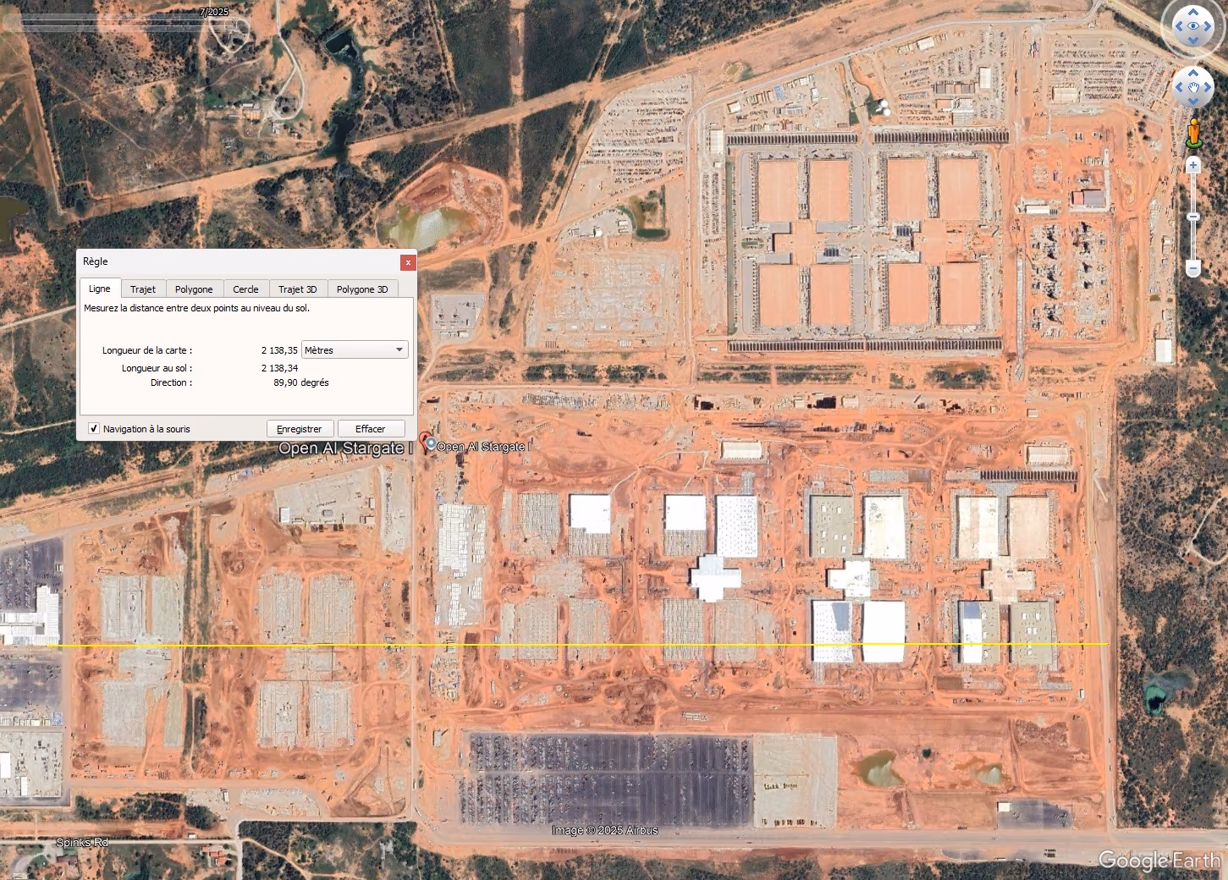1228x880 pixels.
Task: Select the orange Street View pegman
Action: tap(1193, 132)
